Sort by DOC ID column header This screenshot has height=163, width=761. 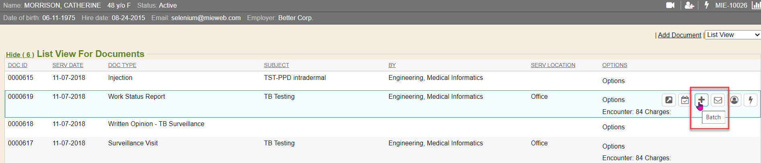click(18, 65)
